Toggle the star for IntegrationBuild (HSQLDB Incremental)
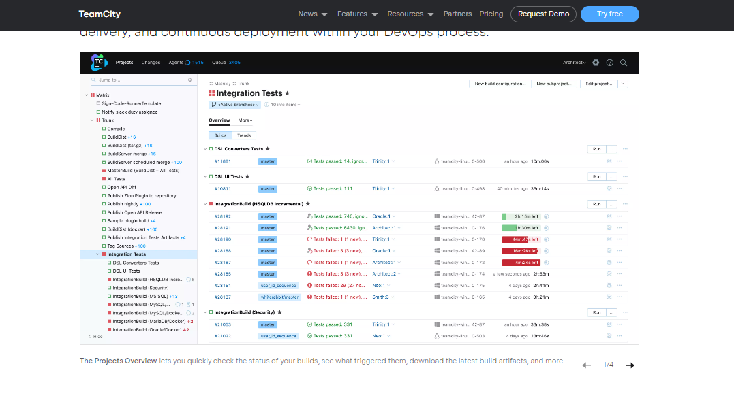Viewport: 734px width, 400px height. (x=307, y=204)
